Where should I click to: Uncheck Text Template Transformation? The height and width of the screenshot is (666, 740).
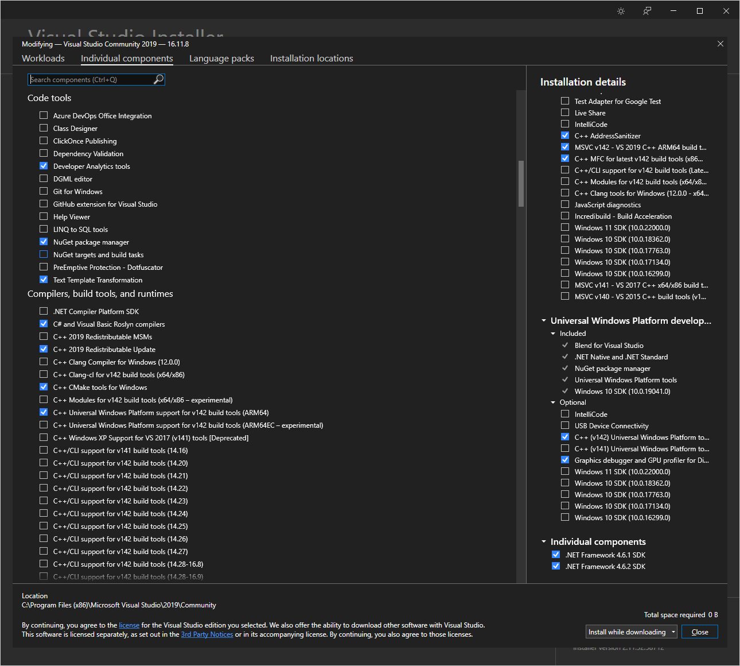click(x=44, y=280)
